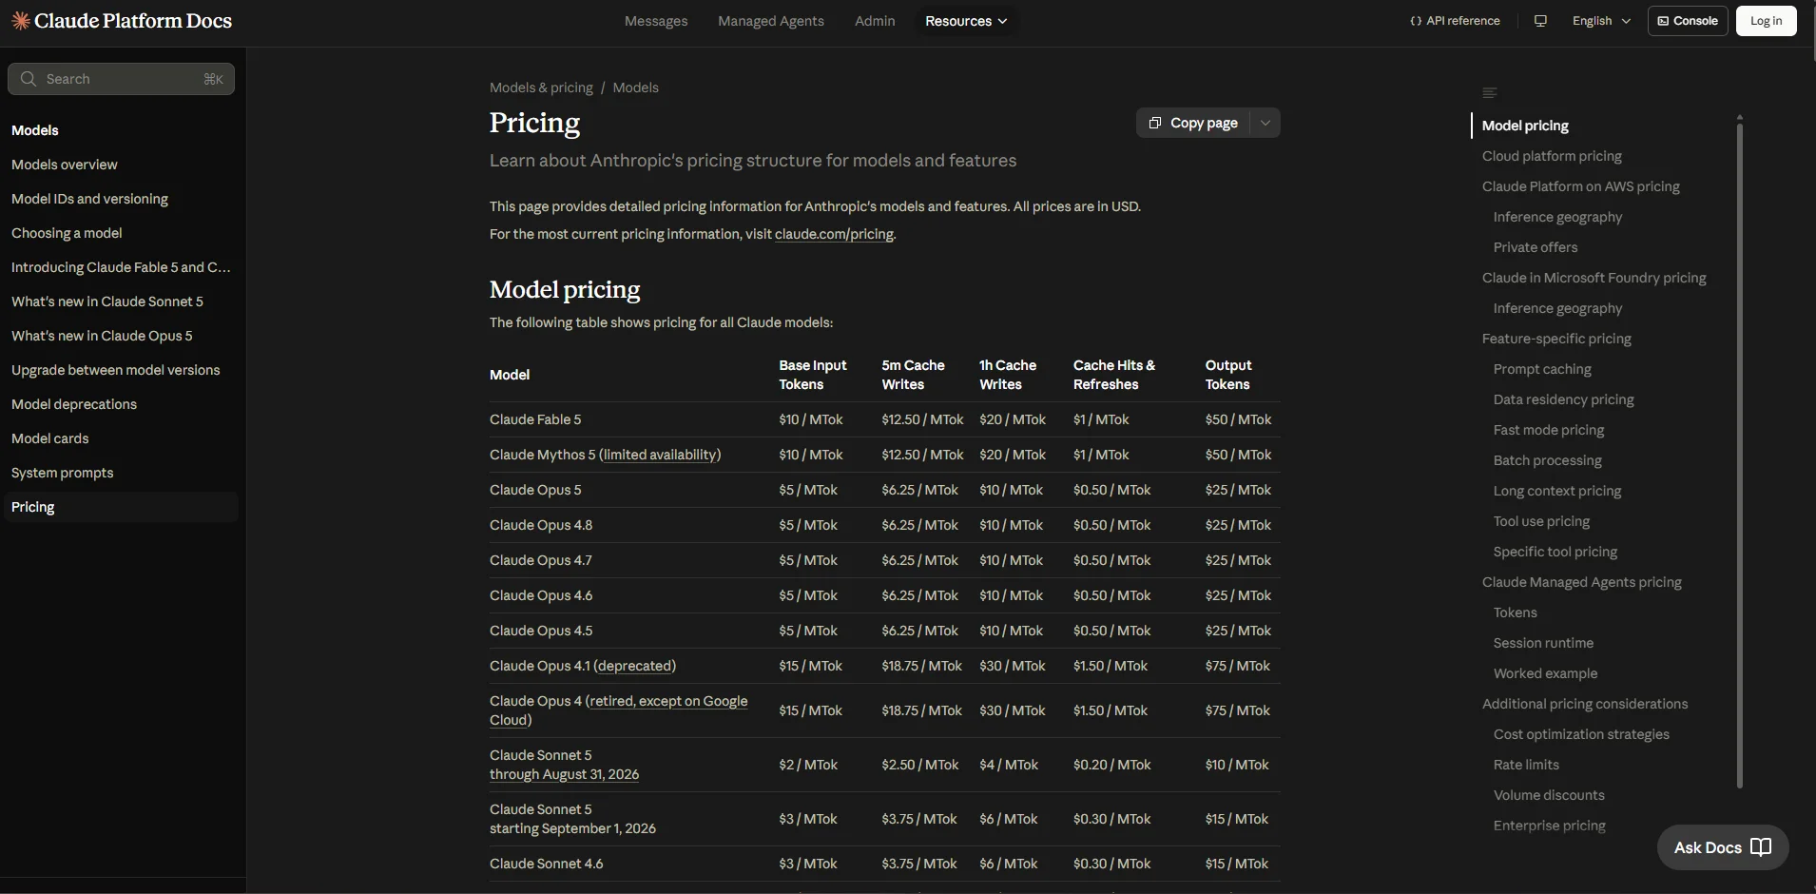Focus the Search input field
This screenshot has width=1816, height=894.
pos(122,79)
